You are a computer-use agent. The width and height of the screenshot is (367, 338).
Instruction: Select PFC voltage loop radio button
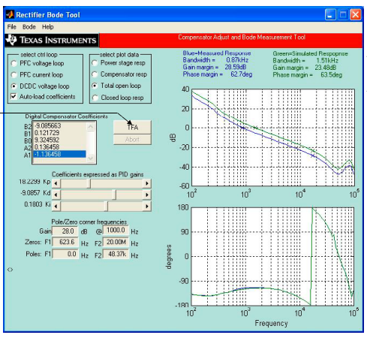coord(14,63)
